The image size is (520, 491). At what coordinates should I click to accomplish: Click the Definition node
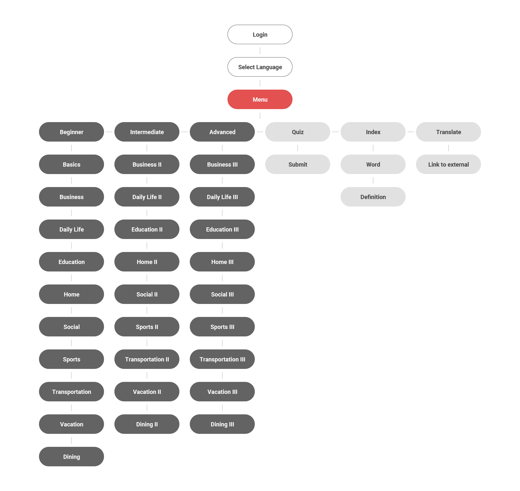coord(373,197)
